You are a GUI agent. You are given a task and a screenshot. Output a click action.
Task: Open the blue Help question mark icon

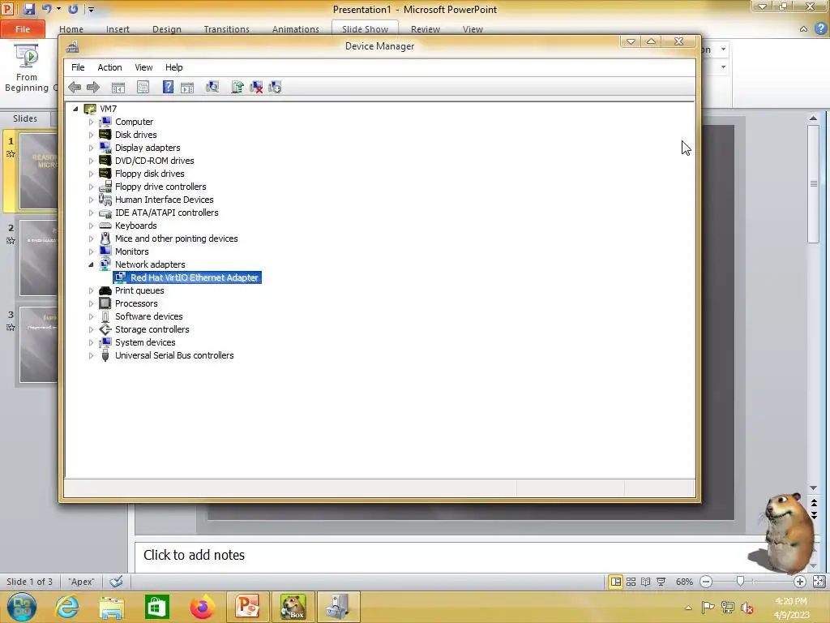coord(168,88)
